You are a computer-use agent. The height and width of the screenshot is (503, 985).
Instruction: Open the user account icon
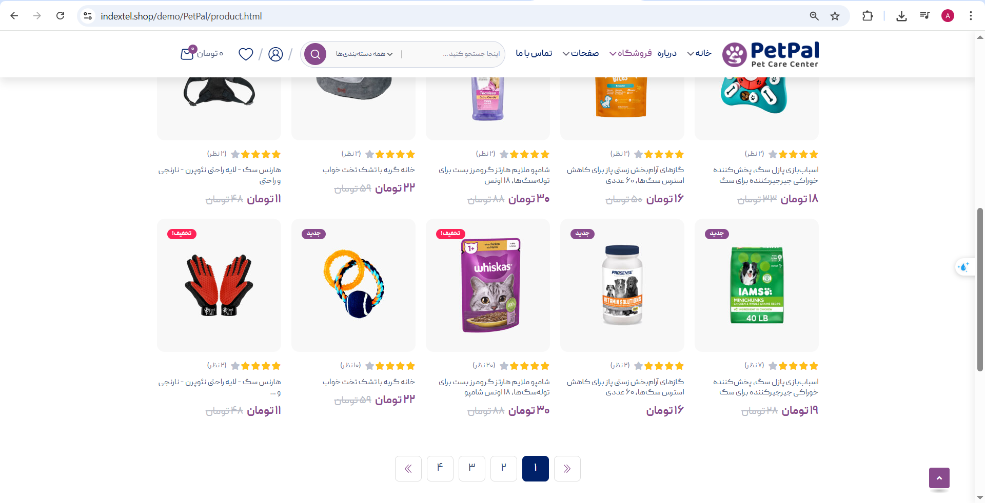click(x=275, y=54)
